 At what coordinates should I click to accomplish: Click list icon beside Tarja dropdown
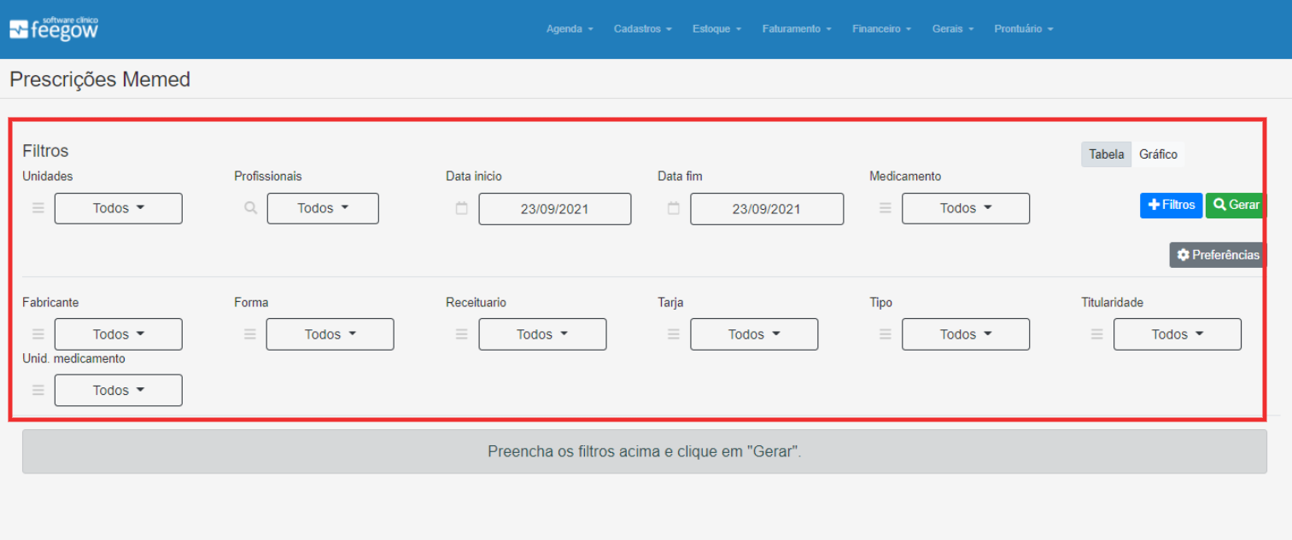click(x=674, y=334)
